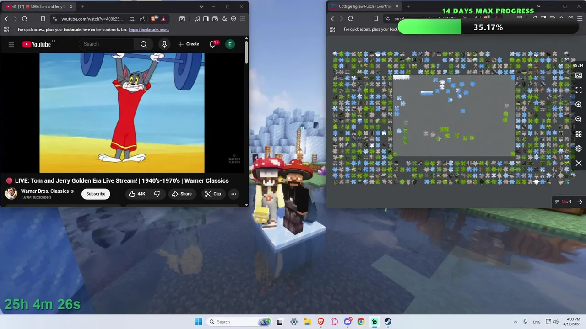Open Leo AI sparkle icon in YouTube window
Screen dimensions: 586x329
pyautogui.click(x=224, y=19)
